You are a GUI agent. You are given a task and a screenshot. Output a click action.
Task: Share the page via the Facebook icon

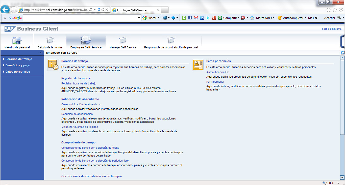click(190, 18)
